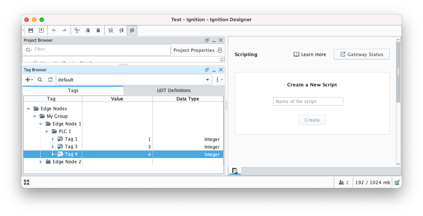Sort by the Data Type column header

pyautogui.click(x=188, y=99)
